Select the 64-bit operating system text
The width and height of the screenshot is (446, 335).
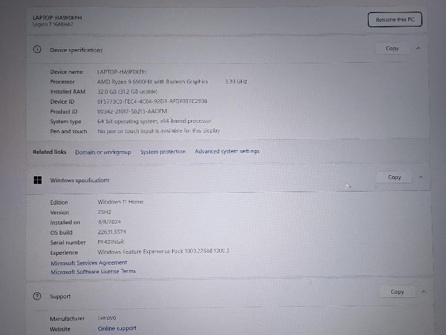[155, 121]
